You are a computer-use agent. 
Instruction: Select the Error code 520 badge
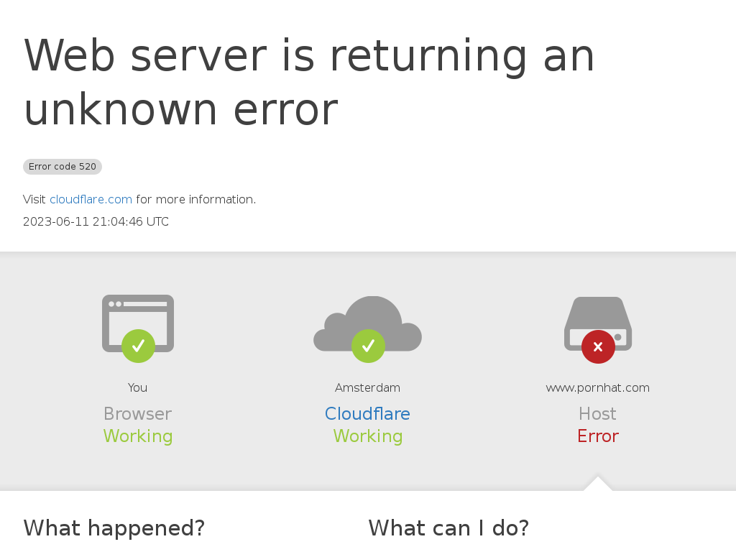tap(63, 167)
